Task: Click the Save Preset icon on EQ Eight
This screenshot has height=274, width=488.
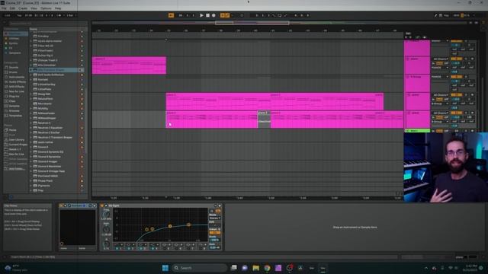Action: click(x=219, y=205)
